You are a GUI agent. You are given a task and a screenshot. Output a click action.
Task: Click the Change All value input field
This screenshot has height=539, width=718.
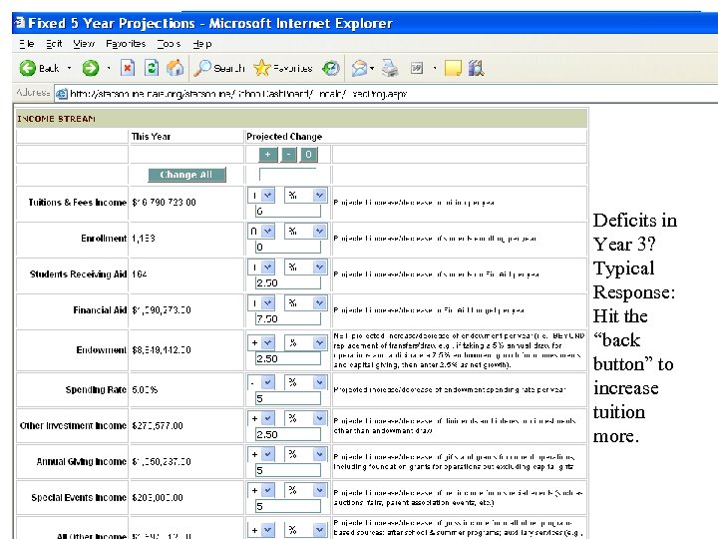point(287,174)
